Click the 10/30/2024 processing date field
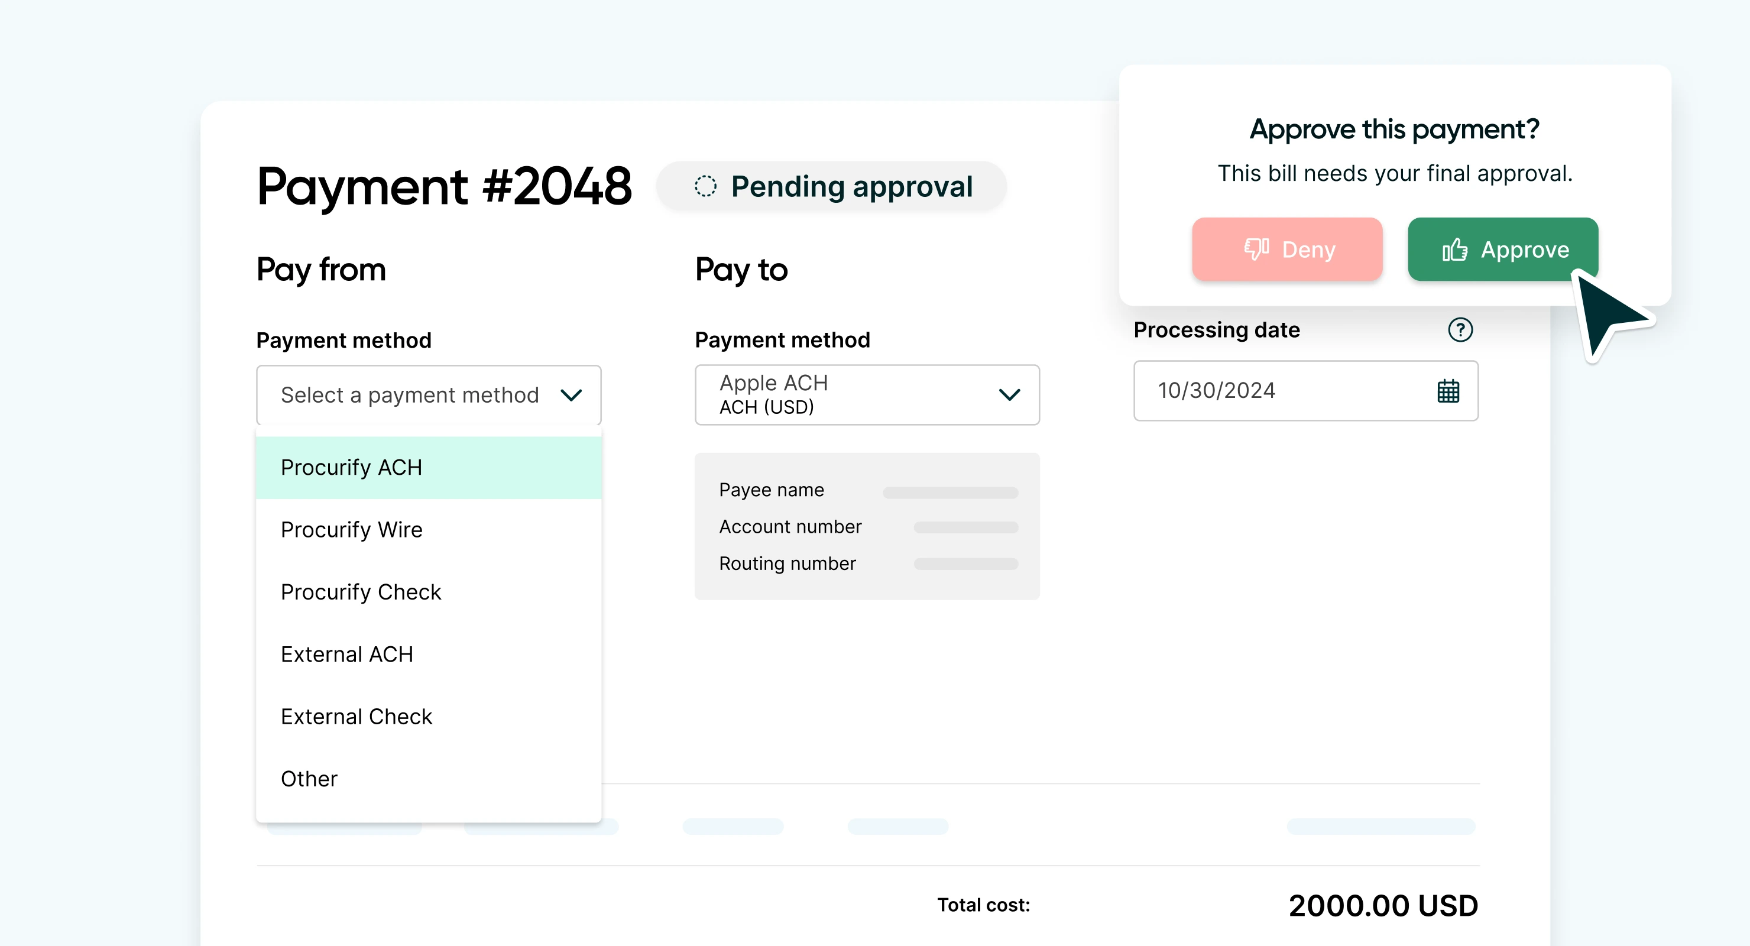The image size is (1750, 946). 1305,391
